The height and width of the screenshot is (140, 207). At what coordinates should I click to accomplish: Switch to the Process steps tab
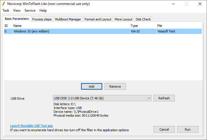pos(42,19)
